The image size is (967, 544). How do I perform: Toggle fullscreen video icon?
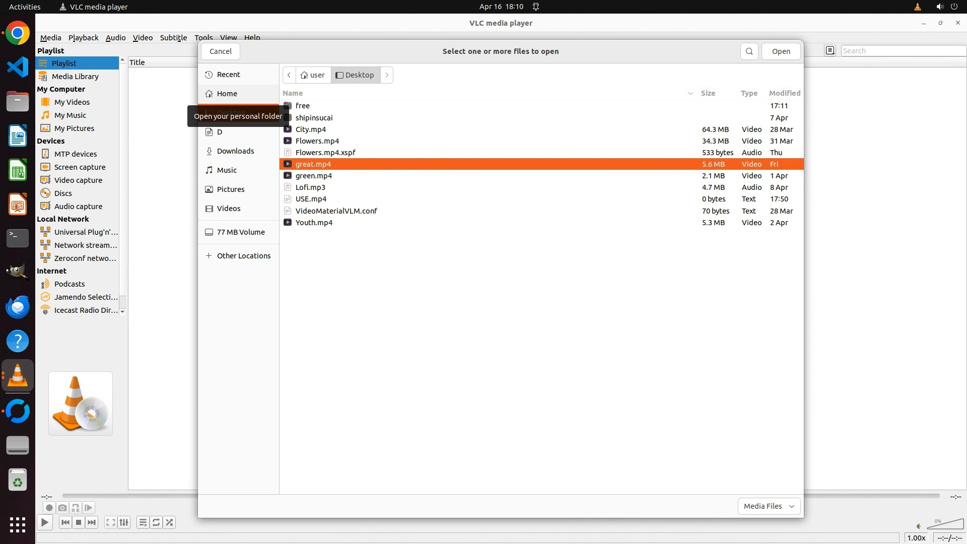click(111, 522)
